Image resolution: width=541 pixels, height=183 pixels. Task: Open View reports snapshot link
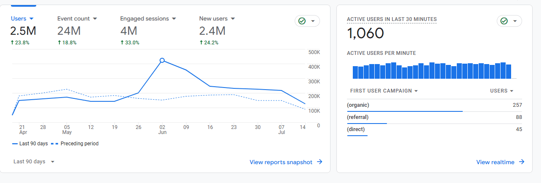pos(281,162)
